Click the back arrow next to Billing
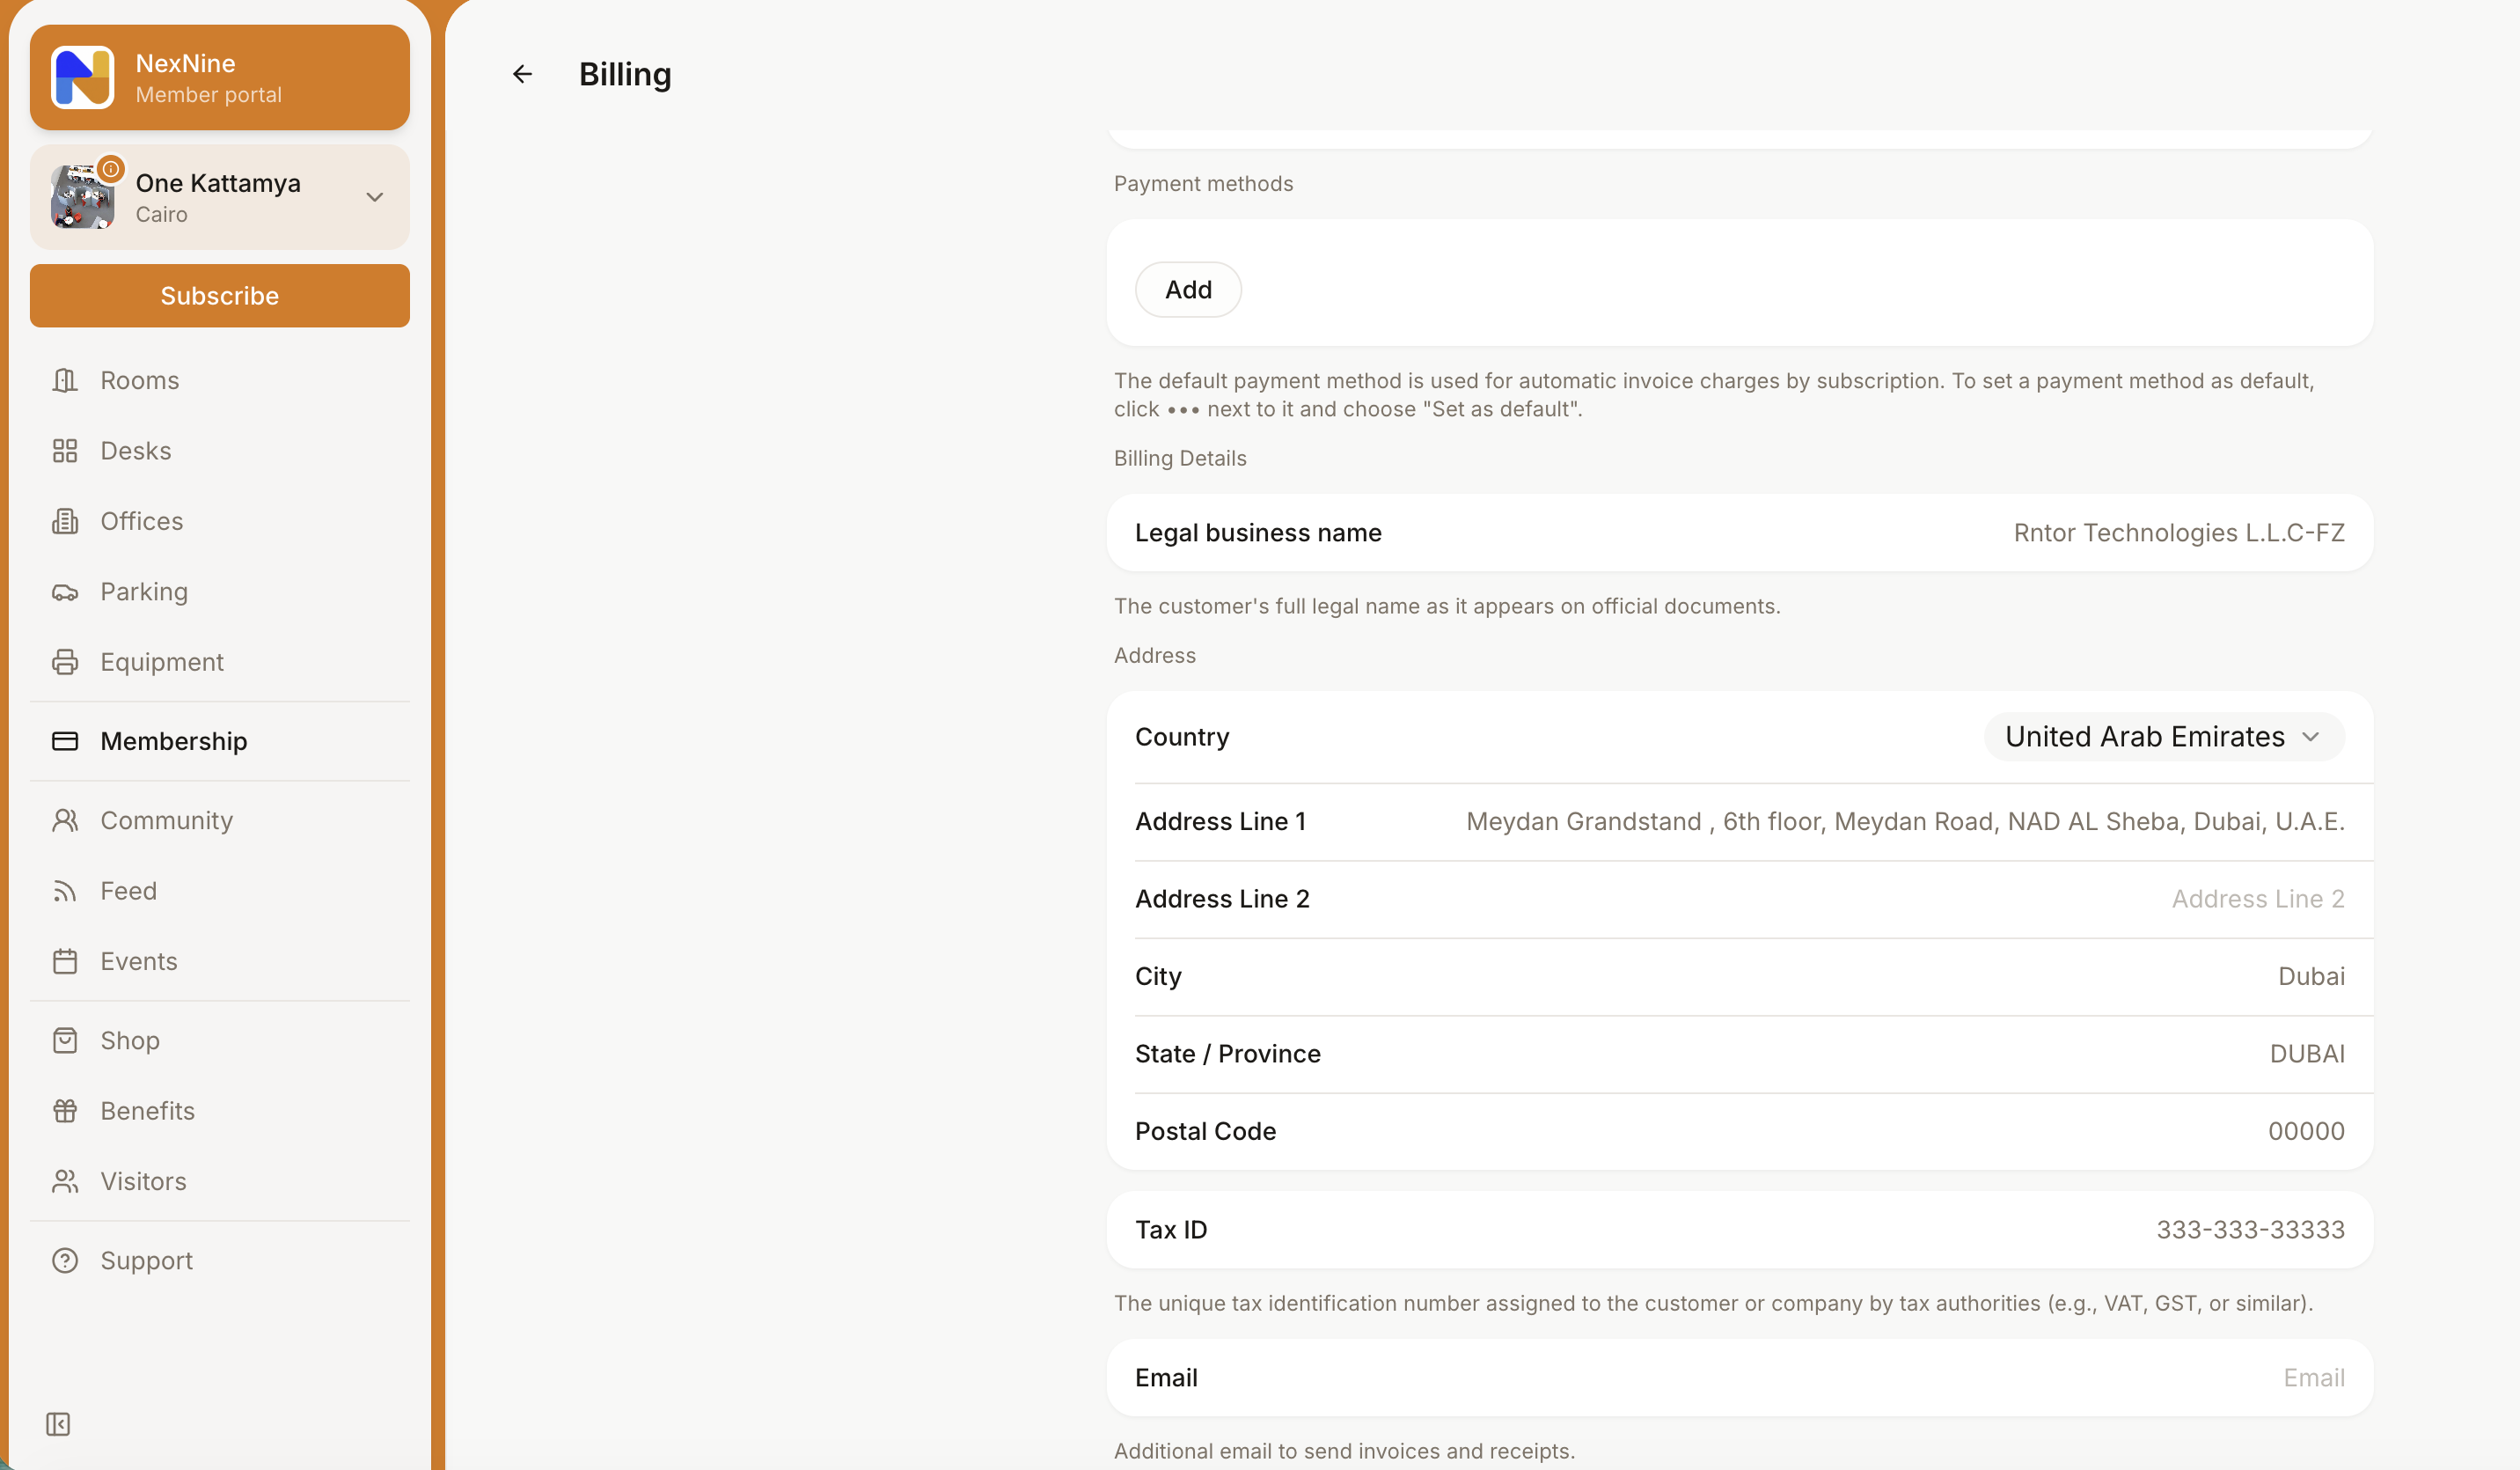 point(522,74)
